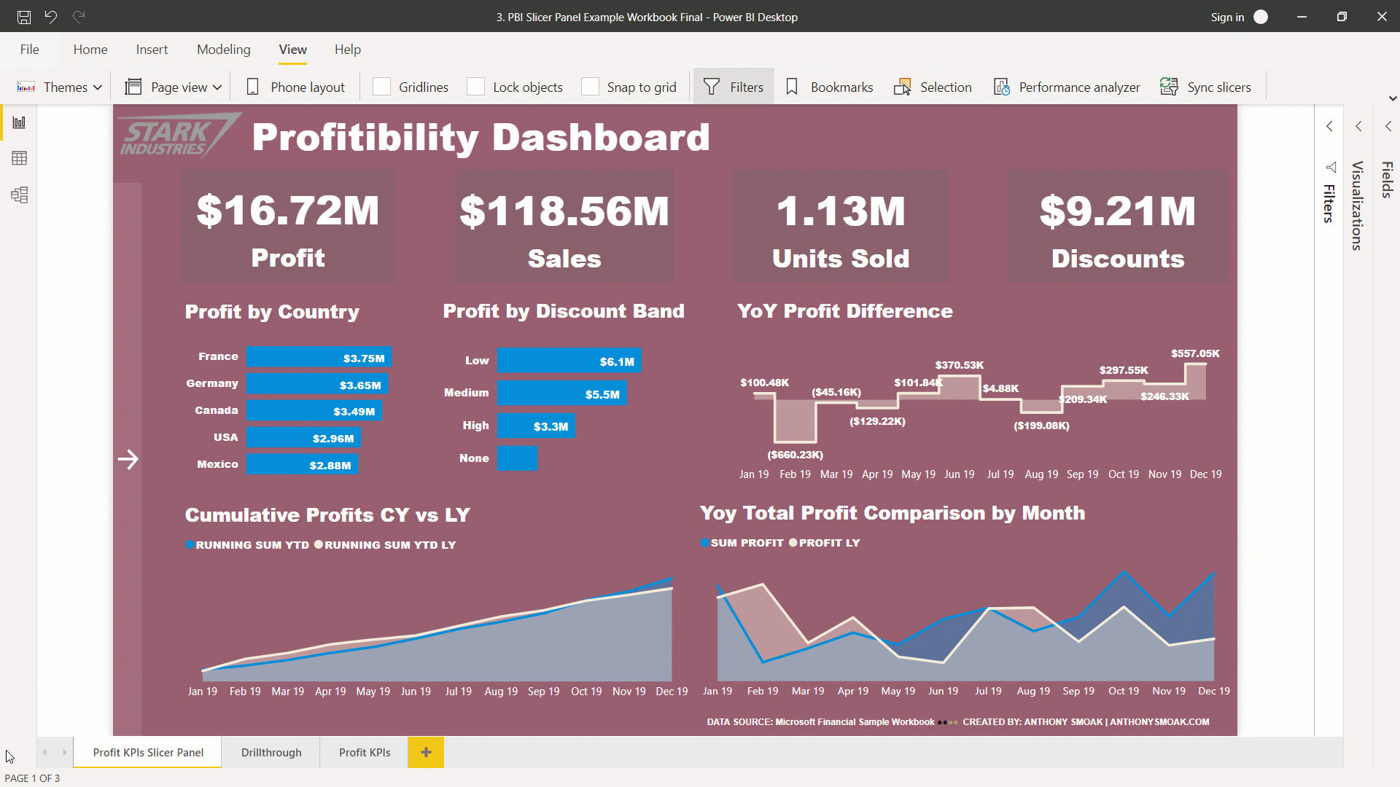The height and width of the screenshot is (787, 1400).
Task: Toggle the Filters pane button
Action: pos(733,86)
